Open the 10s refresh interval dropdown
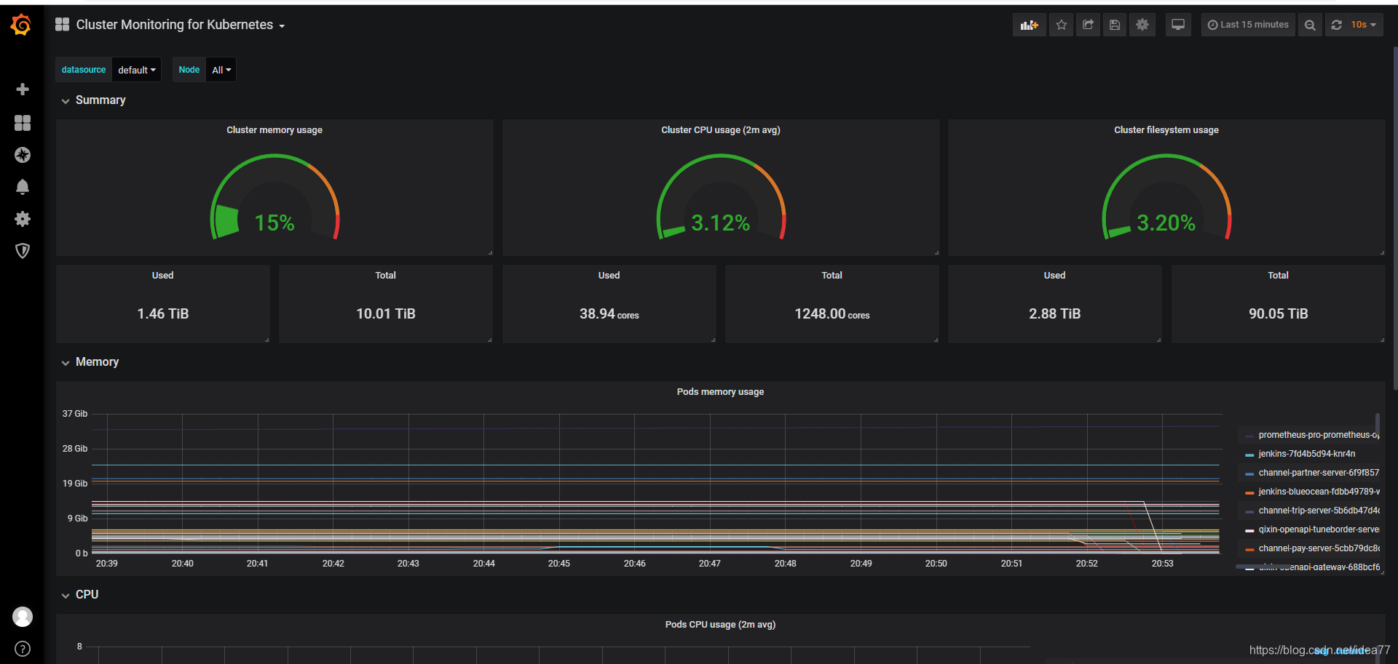1398x664 pixels. tap(1364, 25)
